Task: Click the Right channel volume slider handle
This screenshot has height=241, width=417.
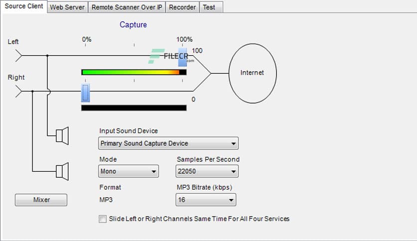Action: (85, 93)
